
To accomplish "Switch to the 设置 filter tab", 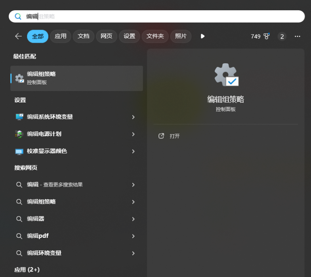I will [x=129, y=36].
